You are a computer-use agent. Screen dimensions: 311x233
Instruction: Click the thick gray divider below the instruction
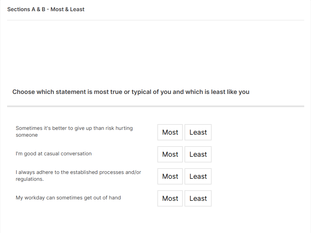tap(155, 106)
